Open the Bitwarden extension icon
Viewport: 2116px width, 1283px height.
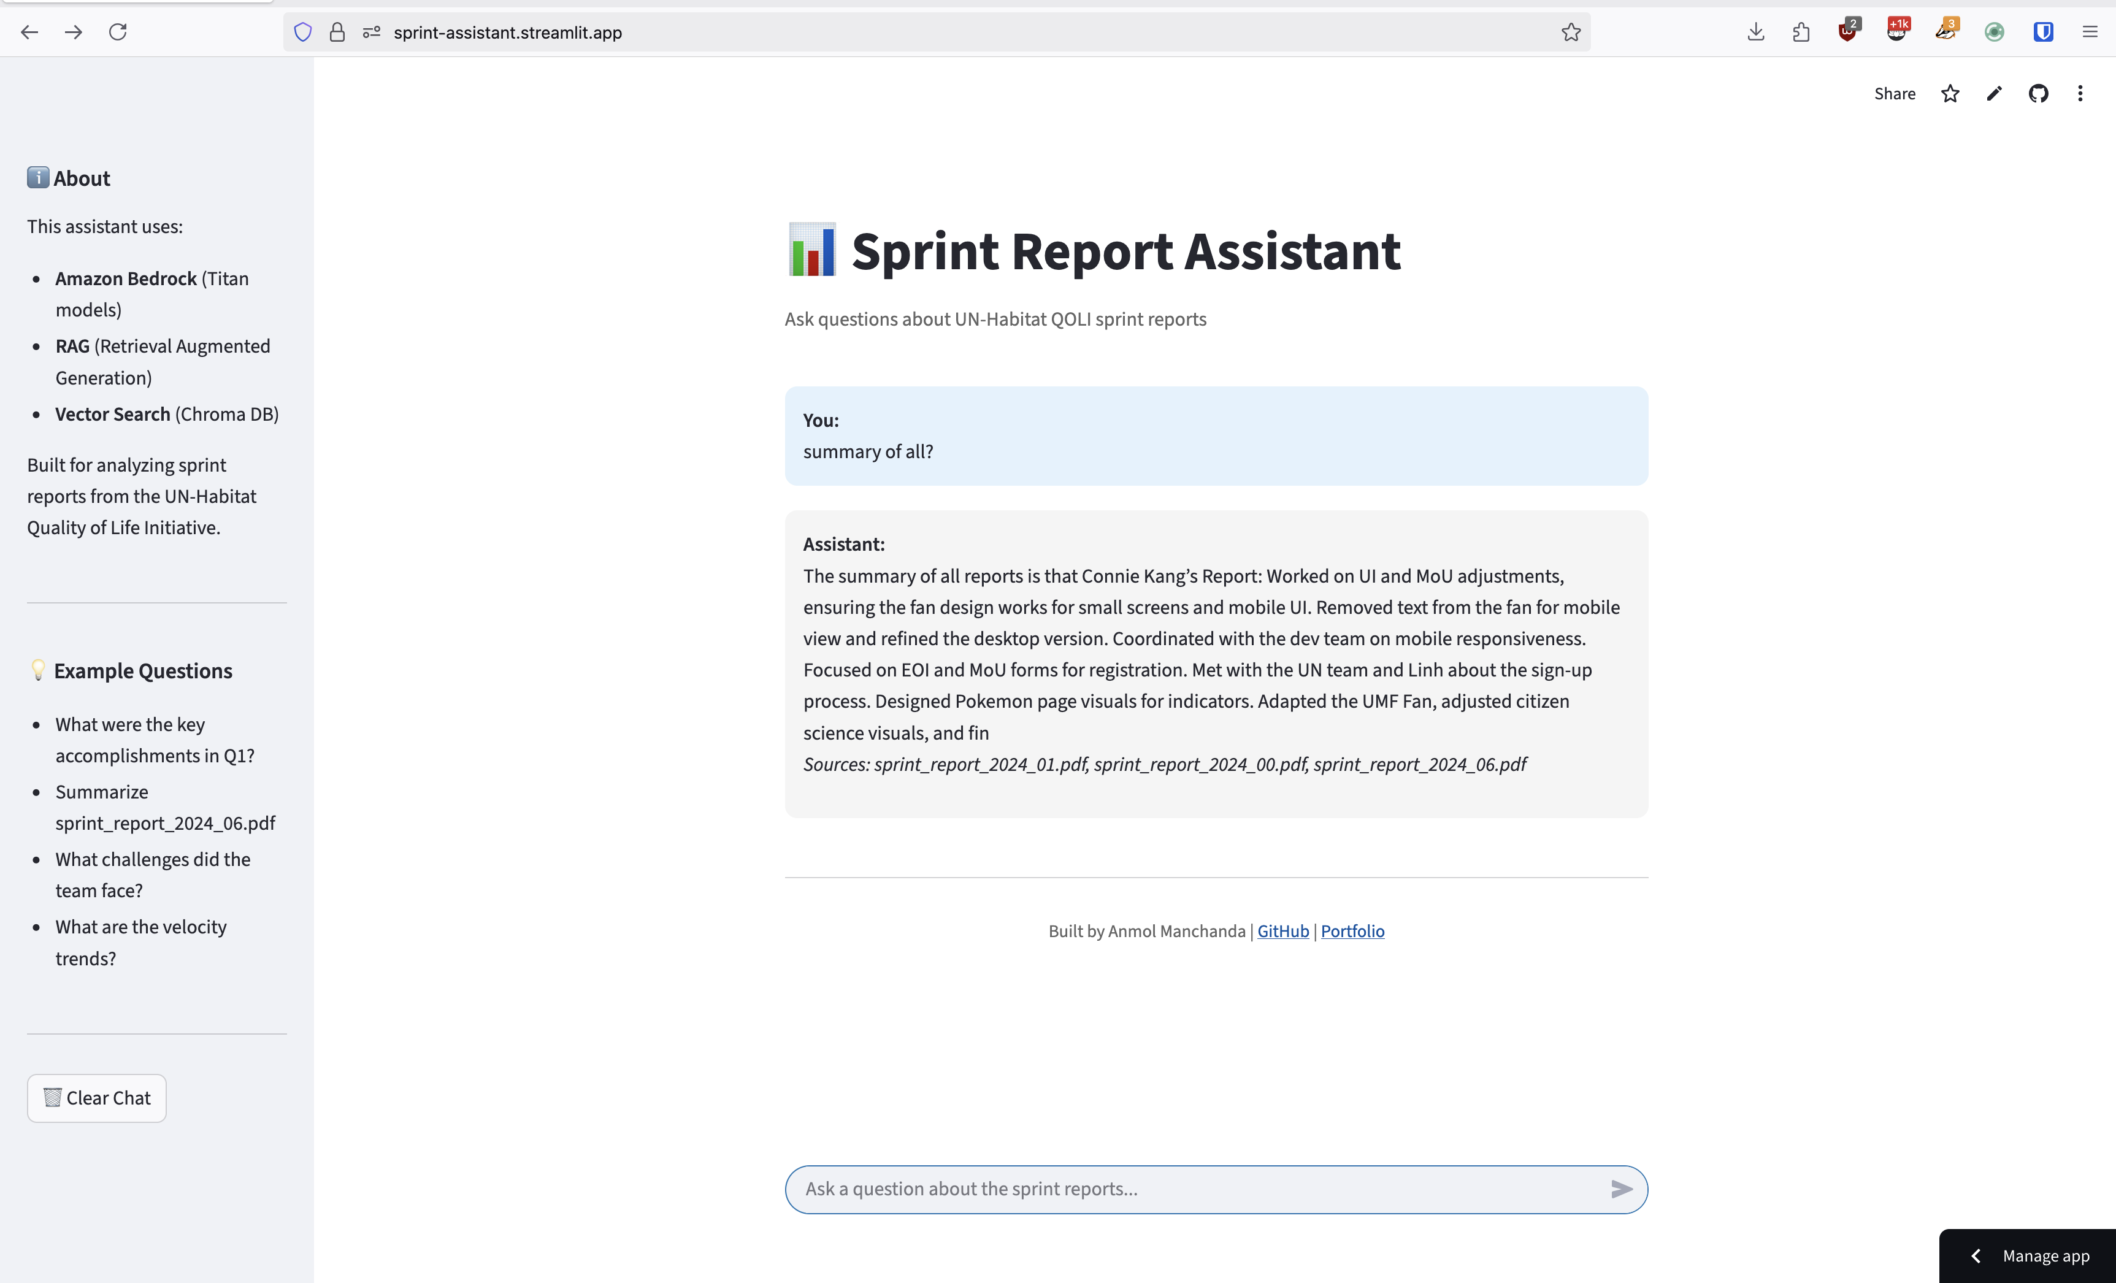(2044, 32)
